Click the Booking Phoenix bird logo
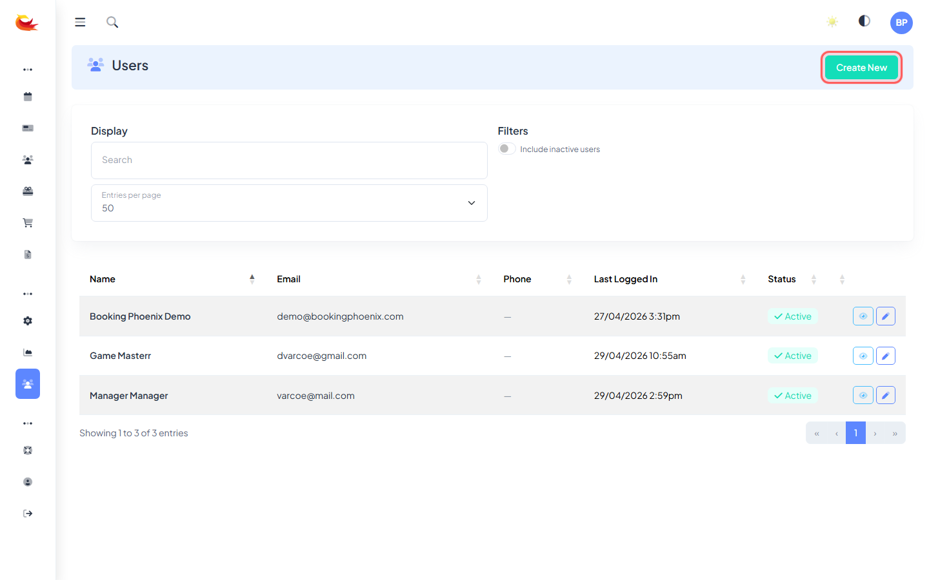This screenshot has width=929, height=580. tap(27, 23)
